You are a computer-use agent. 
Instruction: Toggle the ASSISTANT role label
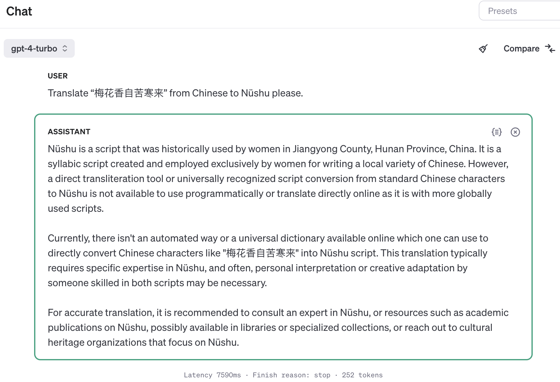69,132
